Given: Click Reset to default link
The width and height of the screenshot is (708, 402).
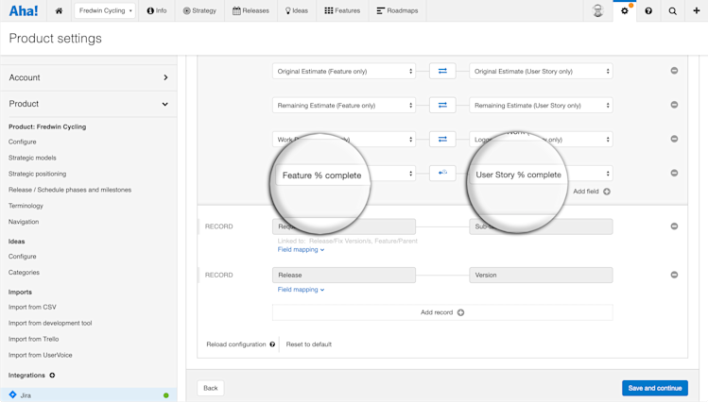Looking at the screenshot, I should coord(309,344).
